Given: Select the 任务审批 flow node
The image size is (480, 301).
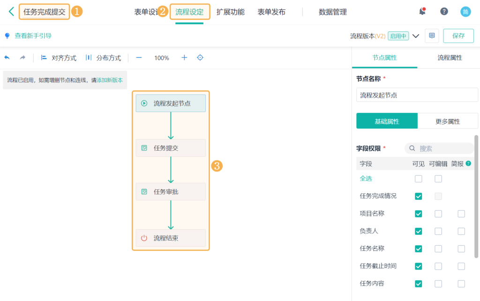Looking at the screenshot, I should pyautogui.click(x=171, y=191).
